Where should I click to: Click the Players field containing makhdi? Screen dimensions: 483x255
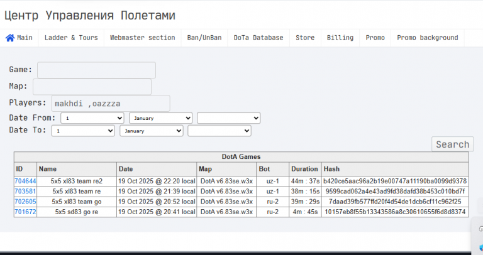point(111,104)
